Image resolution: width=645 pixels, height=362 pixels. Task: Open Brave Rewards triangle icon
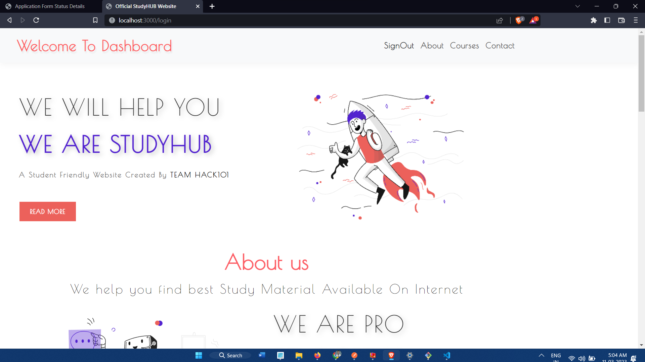pos(533,20)
